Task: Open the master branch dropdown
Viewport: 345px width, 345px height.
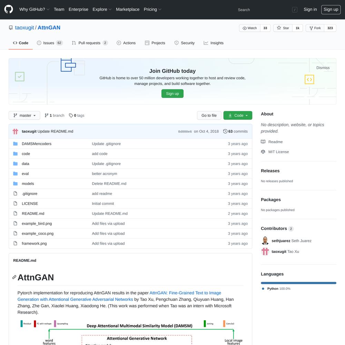Action: pos(24,116)
